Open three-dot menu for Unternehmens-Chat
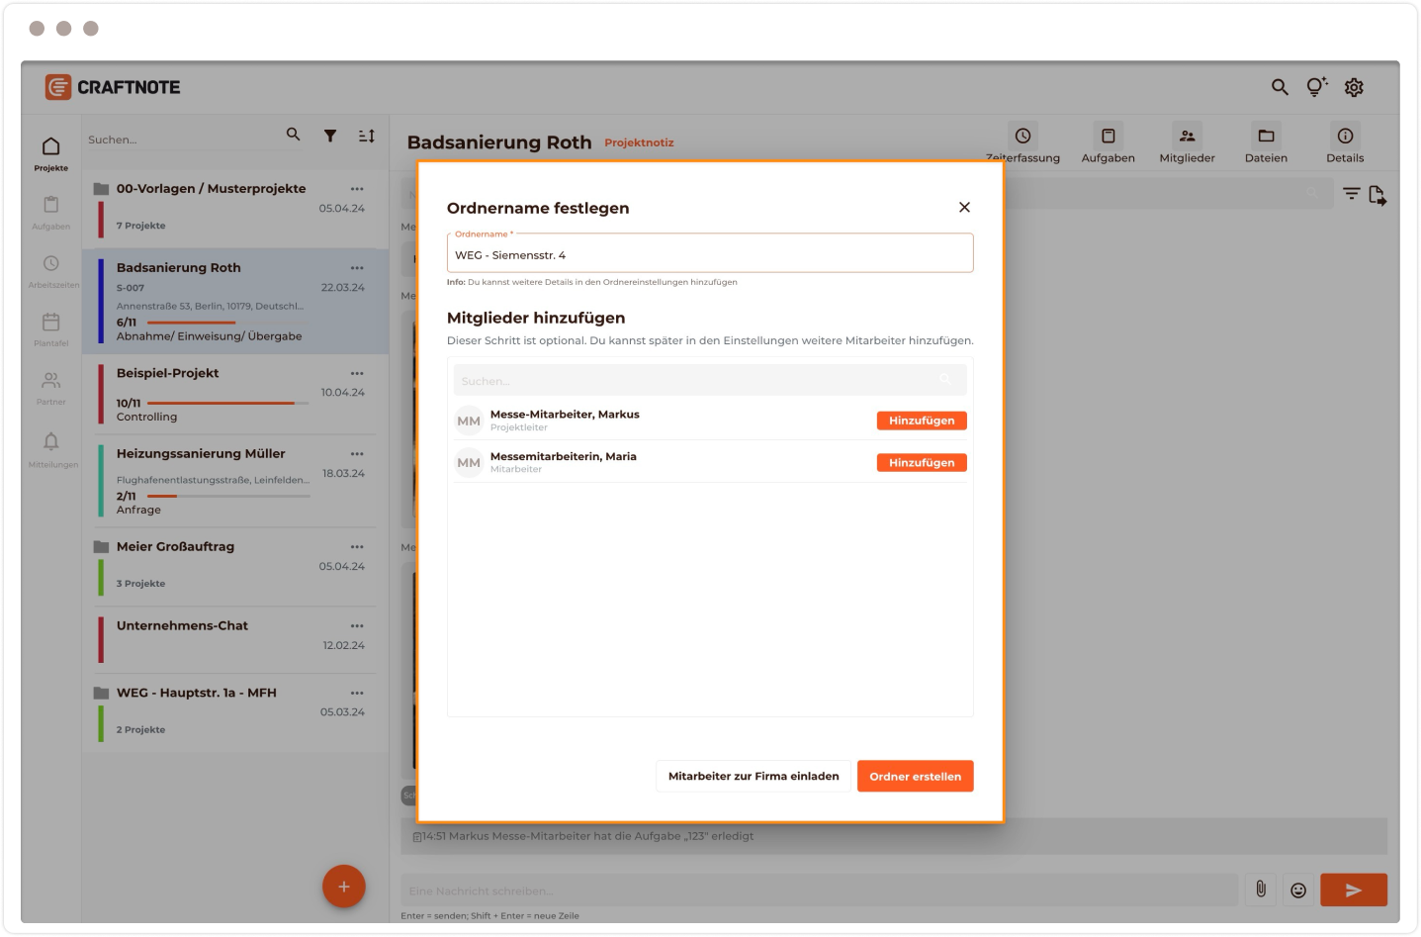Screen dimensions: 1421x937 coord(357,626)
